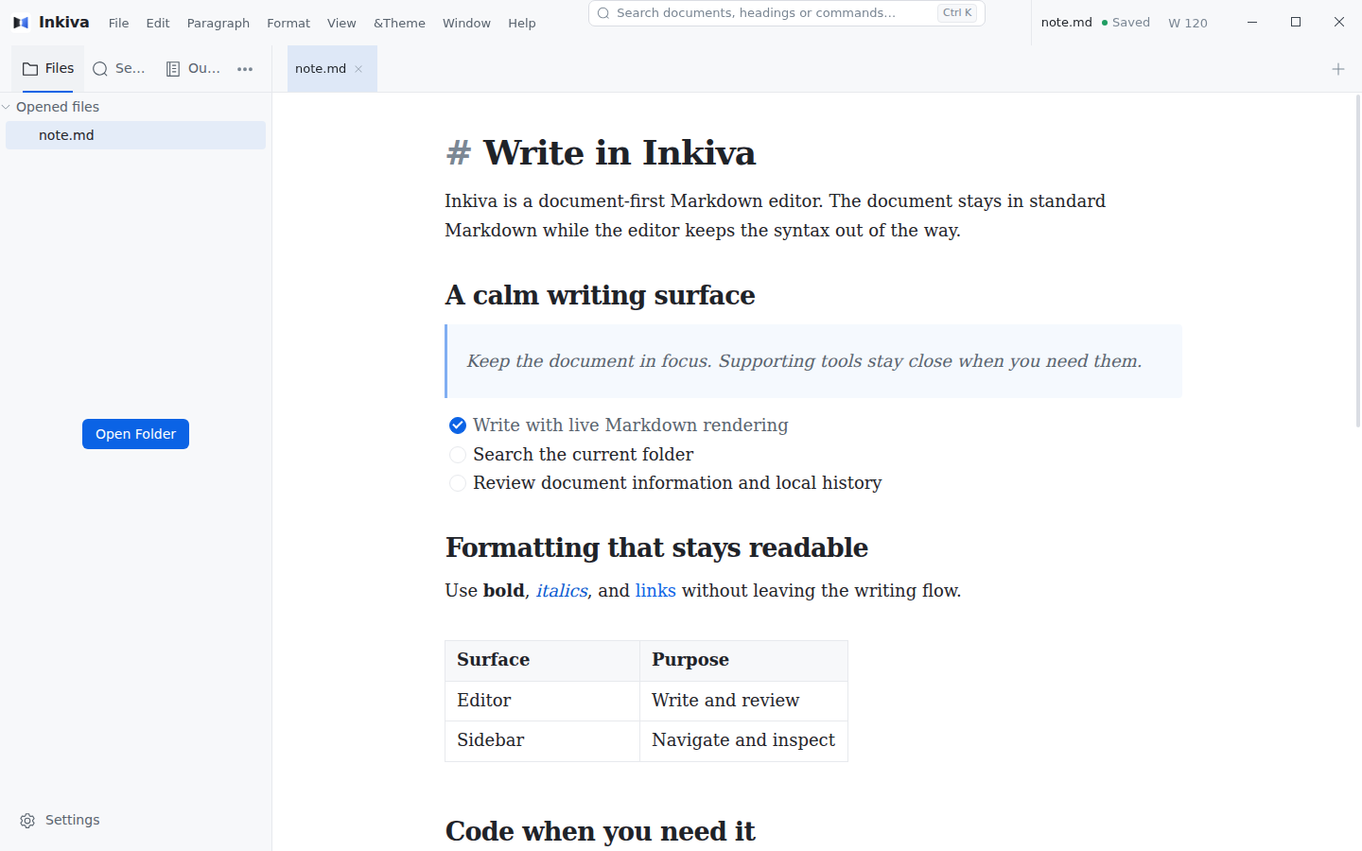Add a new tab with plus icon
1362x851 pixels.
[1338, 69]
